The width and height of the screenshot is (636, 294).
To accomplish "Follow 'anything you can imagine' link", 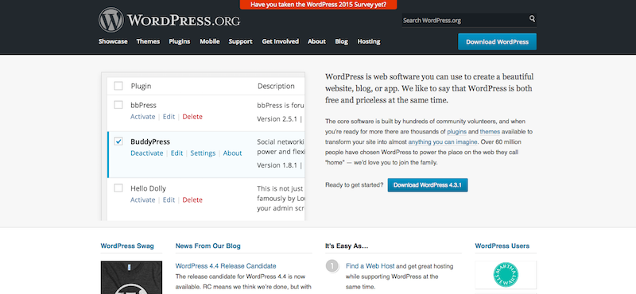I will click(x=444, y=142).
